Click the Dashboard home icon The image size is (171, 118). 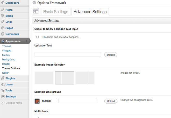pyautogui.click(x=3, y=3)
